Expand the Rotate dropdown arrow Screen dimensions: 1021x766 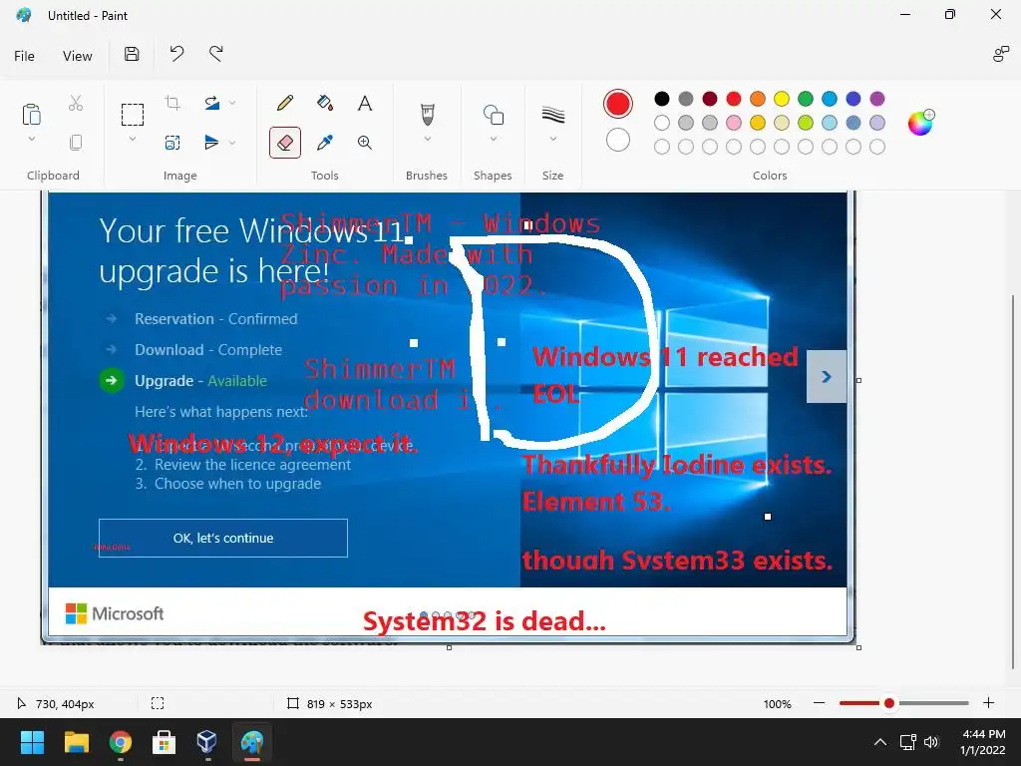coord(232,103)
